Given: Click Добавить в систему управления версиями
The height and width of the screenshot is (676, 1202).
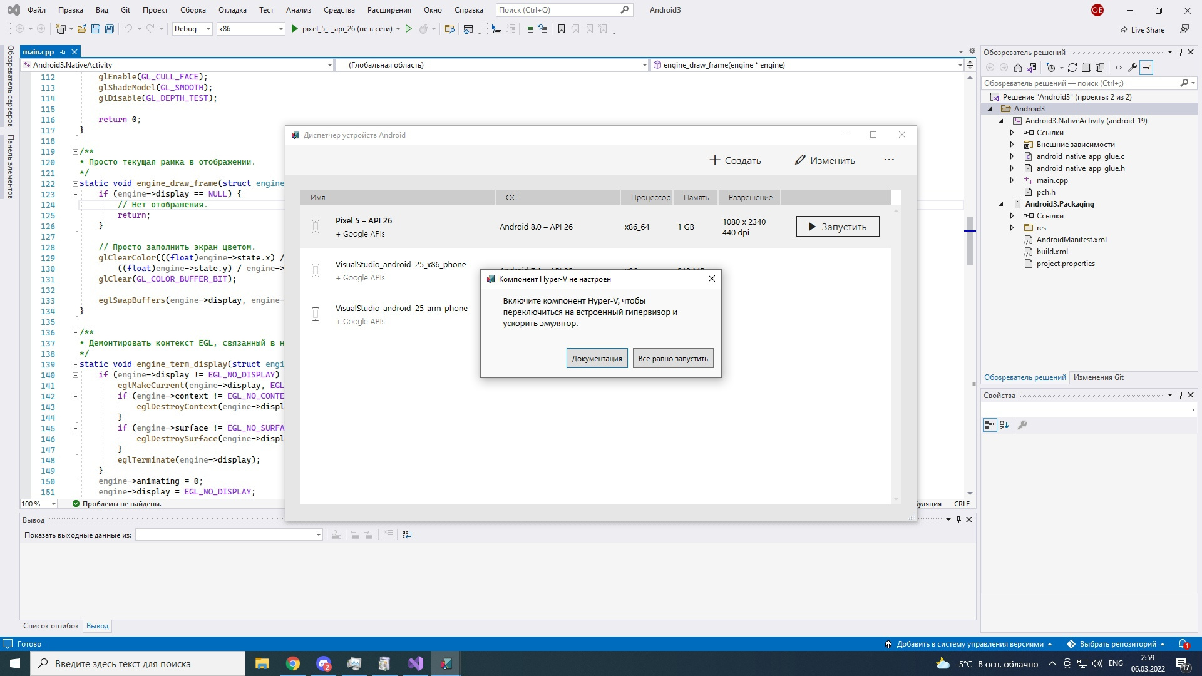Looking at the screenshot, I should (x=969, y=644).
